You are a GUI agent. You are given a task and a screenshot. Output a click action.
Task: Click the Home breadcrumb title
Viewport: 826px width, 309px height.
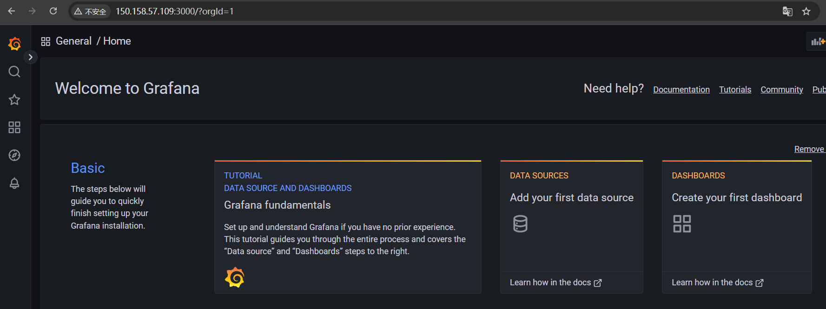point(117,41)
